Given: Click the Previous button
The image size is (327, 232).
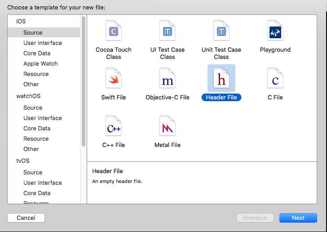Looking at the screenshot, I should pos(255,218).
